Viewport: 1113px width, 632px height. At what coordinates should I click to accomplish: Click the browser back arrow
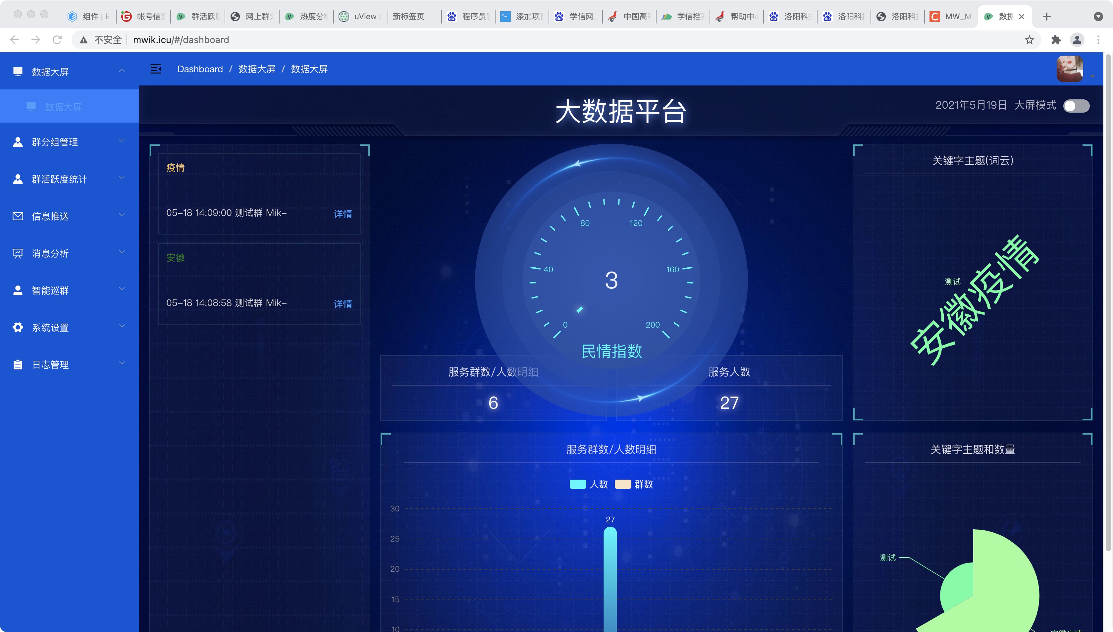[x=14, y=40]
